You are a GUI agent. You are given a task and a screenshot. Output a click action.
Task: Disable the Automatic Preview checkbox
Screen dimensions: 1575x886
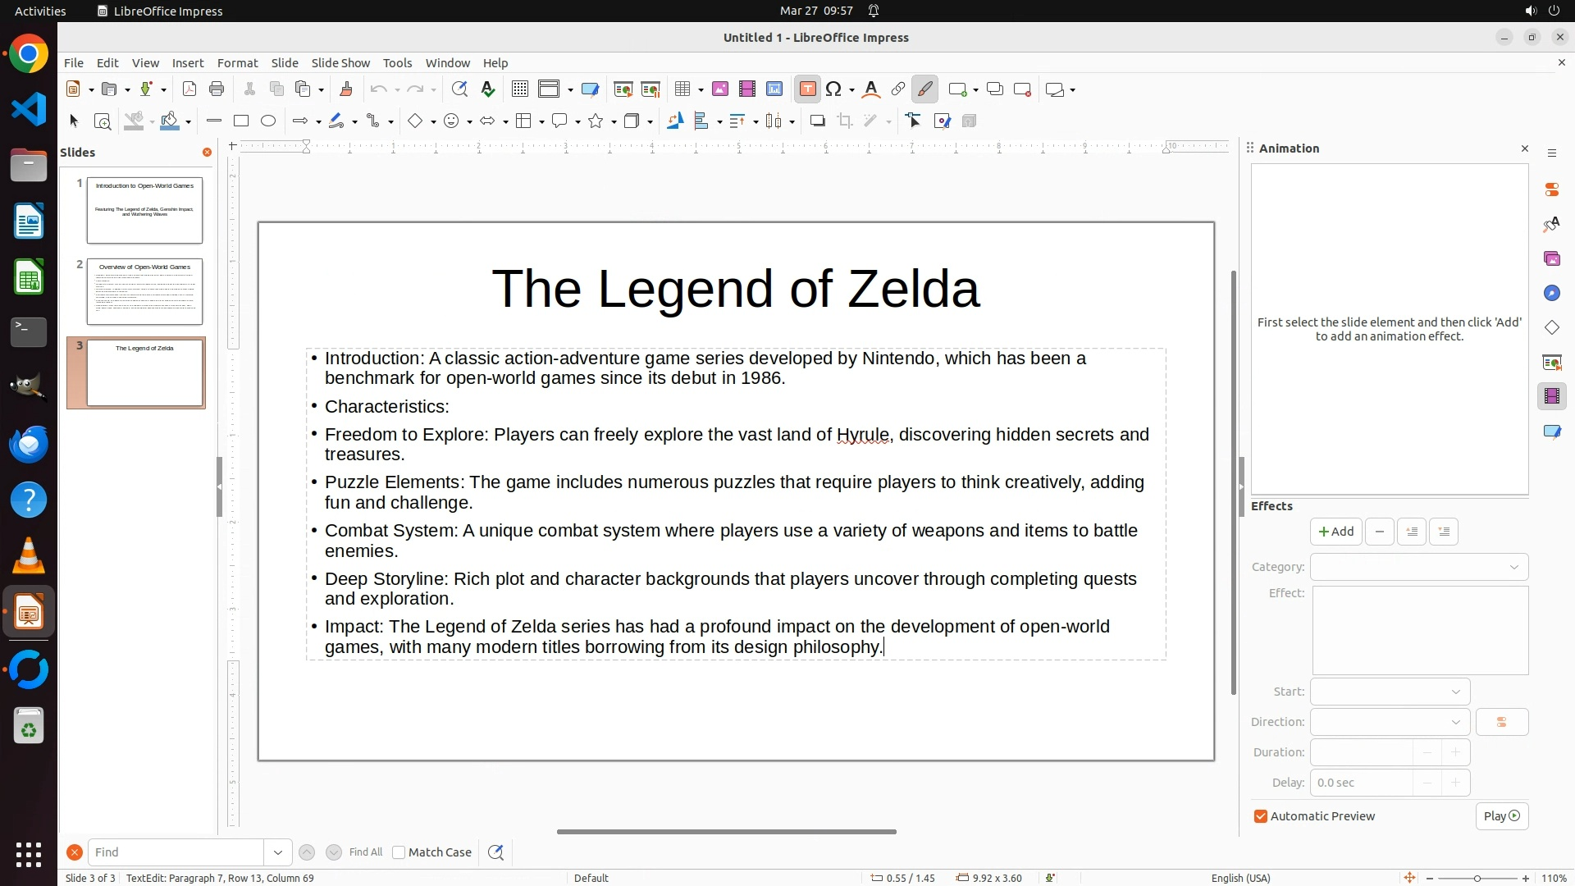[x=1261, y=816]
